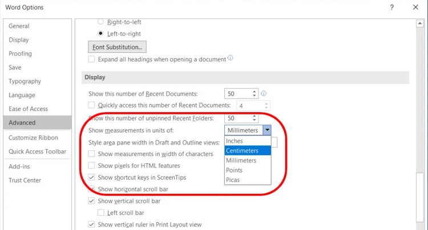Click info icon beside Expand all headings
428x230 pixels.
(x=231, y=58)
